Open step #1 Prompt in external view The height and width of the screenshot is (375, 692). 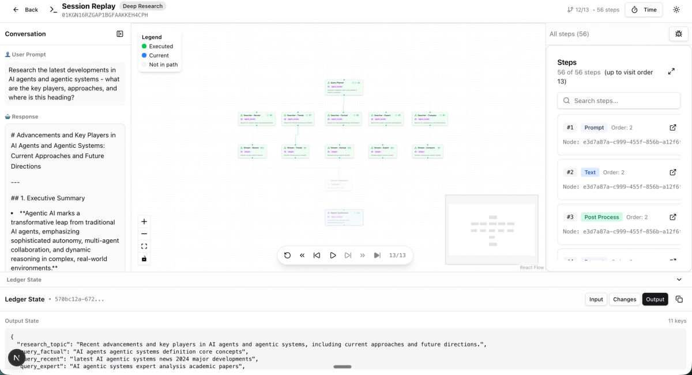[672, 128]
